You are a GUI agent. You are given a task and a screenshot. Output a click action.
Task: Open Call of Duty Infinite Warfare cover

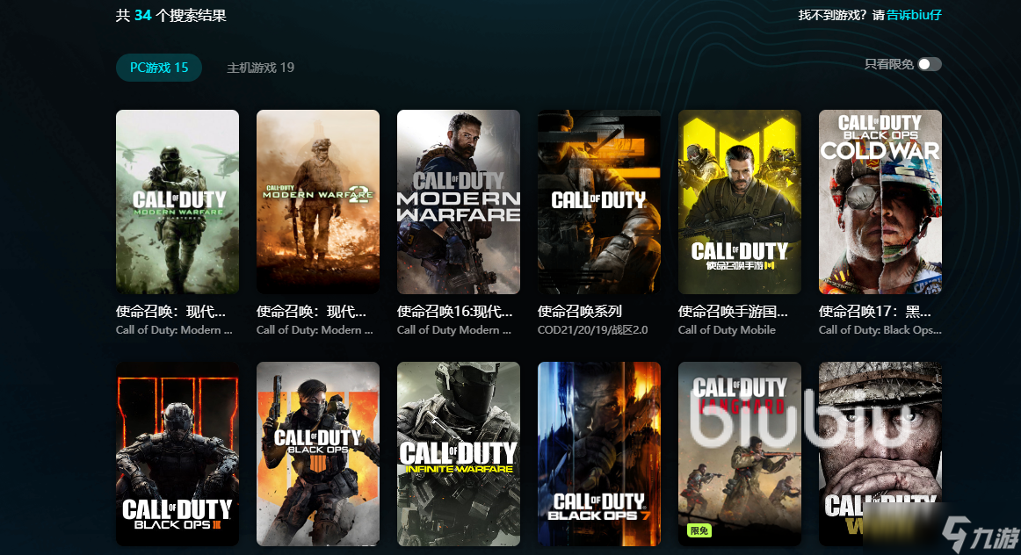pyautogui.click(x=459, y=454)
